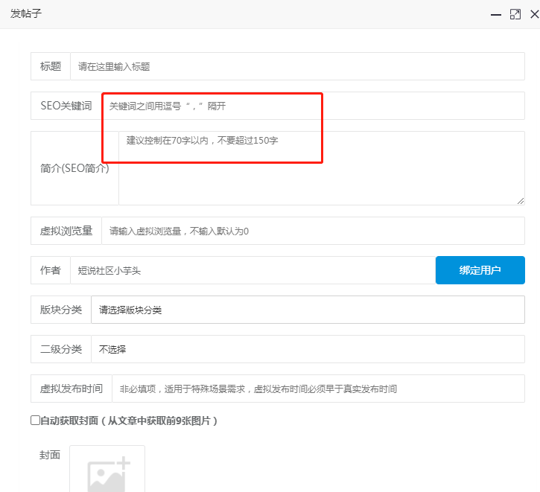Click the 作者 field label
The height and width of the screenshot is (492, 540).
pos(51,270)
